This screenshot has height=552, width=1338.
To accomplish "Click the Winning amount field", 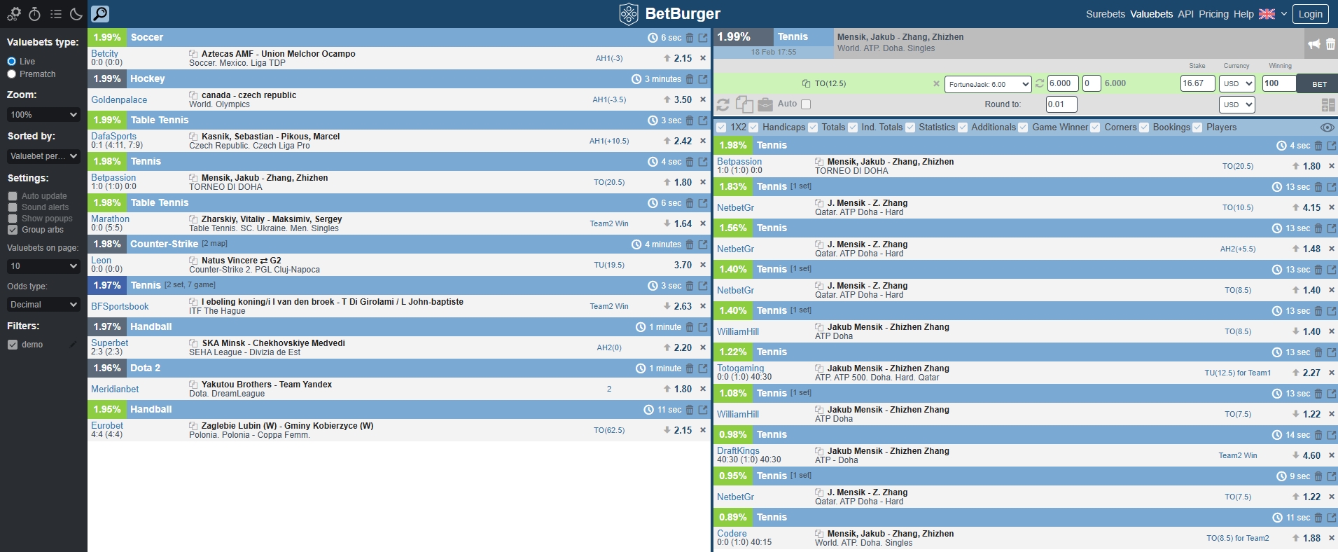I will pyautogui.click(x=1279, y=83).
